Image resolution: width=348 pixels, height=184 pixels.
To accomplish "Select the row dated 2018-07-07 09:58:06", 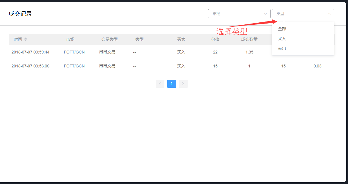I will [x=30, y=66].
